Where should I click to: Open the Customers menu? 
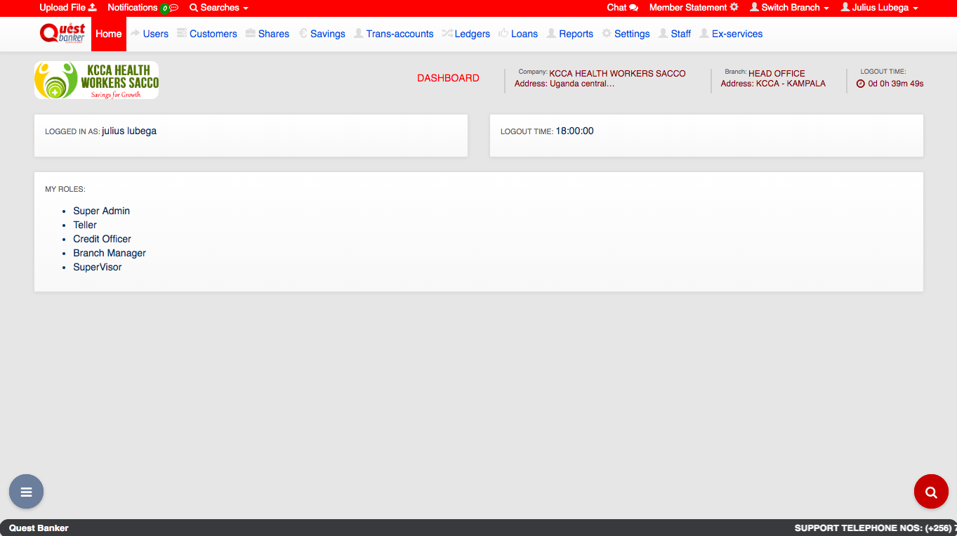click(213, 34)
